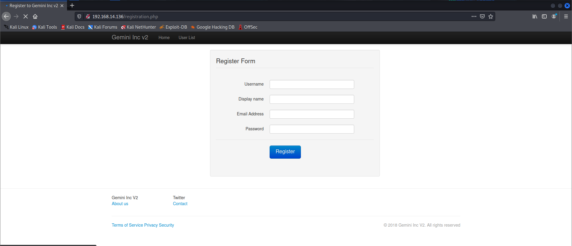Focus the Username input field
Viewport: 572px width, 246px height.
click(312, 84)
